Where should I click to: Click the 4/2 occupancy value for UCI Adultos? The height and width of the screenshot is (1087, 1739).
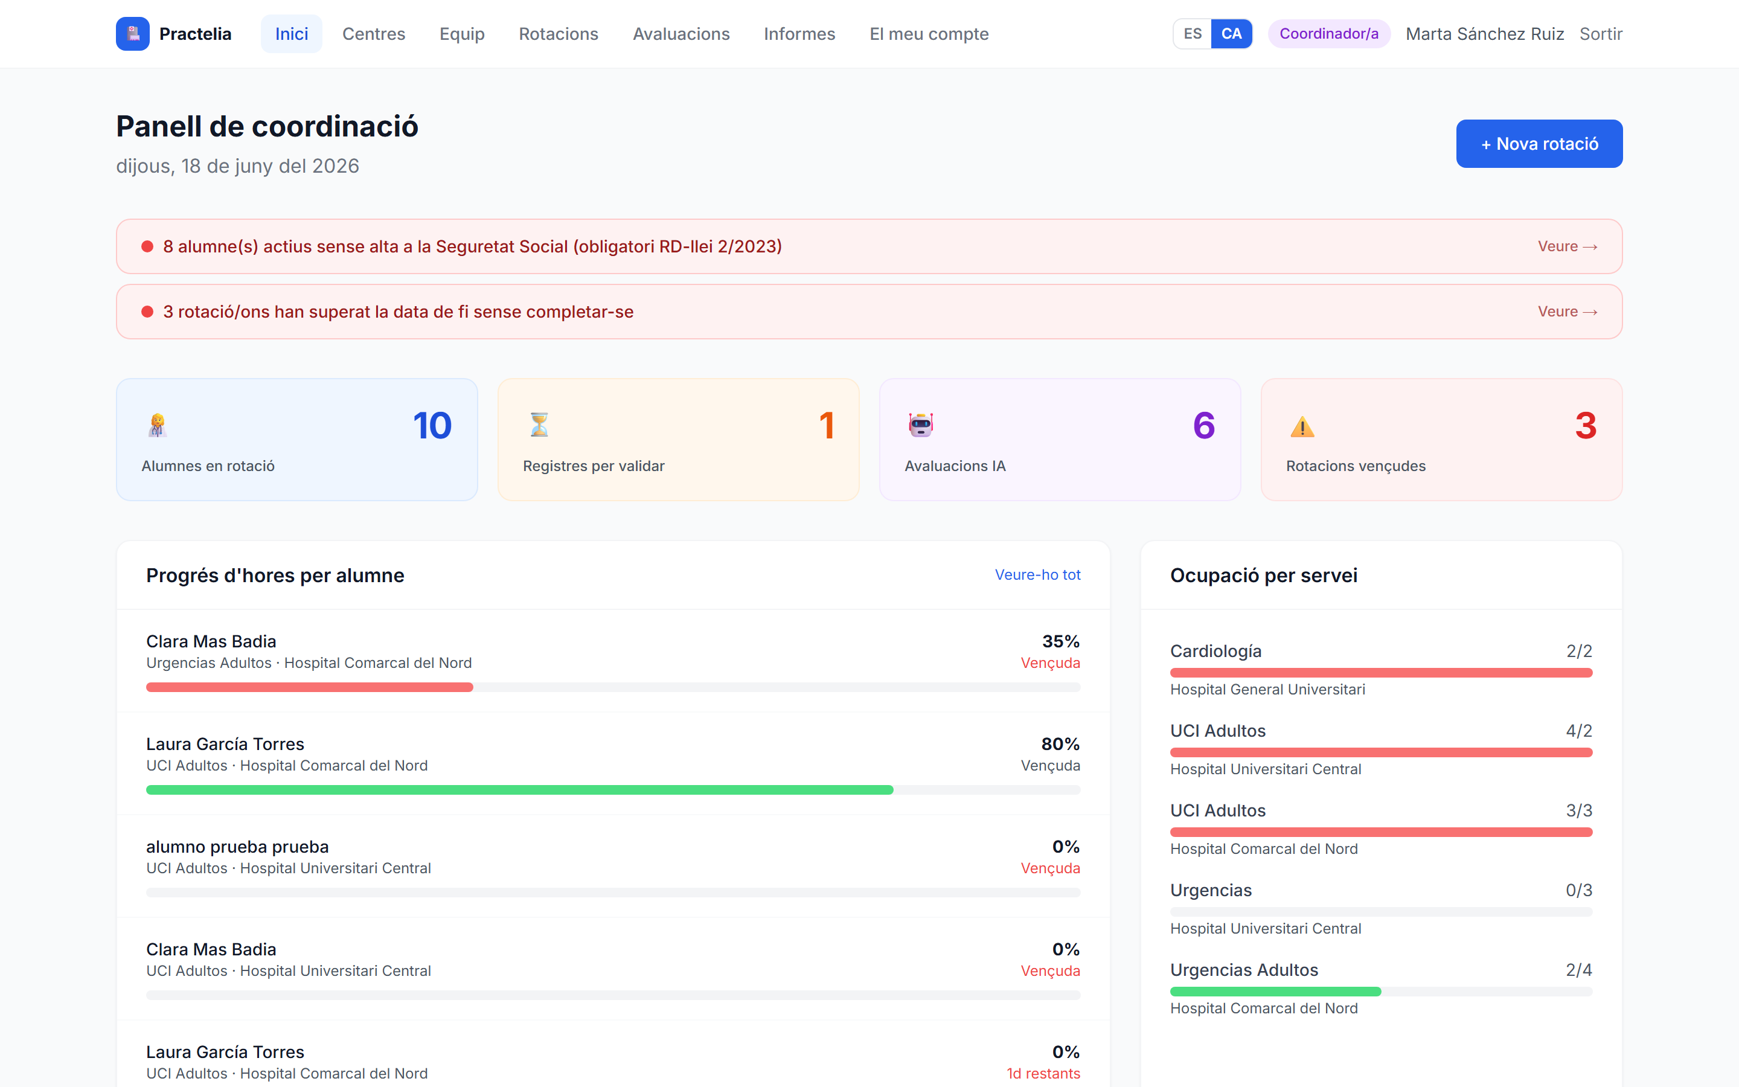(x=1579, y=731)
